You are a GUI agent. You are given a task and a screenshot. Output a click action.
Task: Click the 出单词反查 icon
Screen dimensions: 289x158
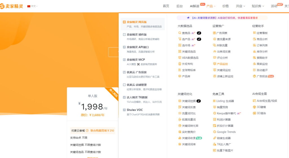pyautogui.click(x=214, y=51)
